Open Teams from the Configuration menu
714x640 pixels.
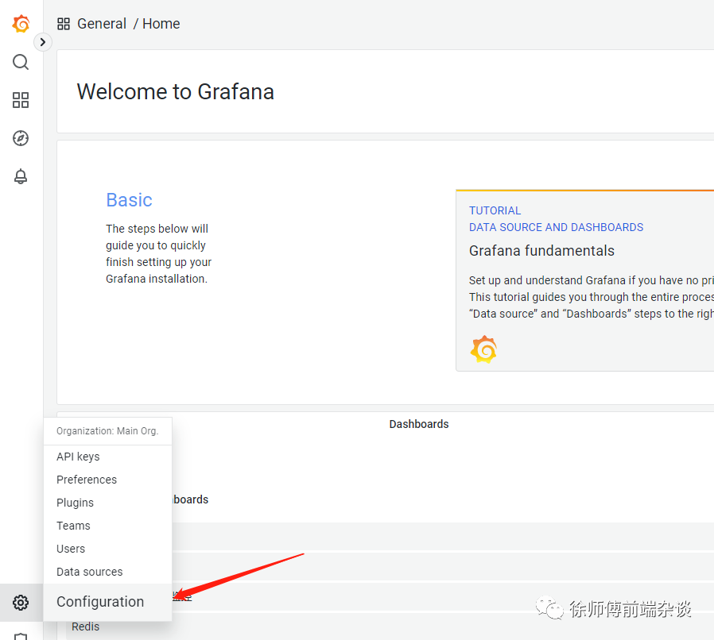point(73,526)
